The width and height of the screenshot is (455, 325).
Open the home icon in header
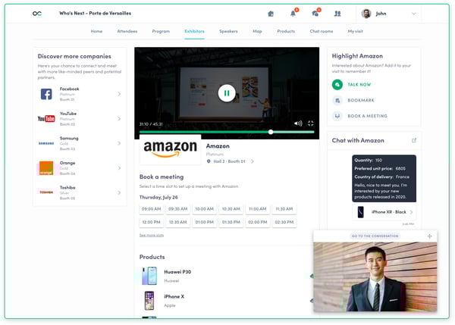click(271, 14)
